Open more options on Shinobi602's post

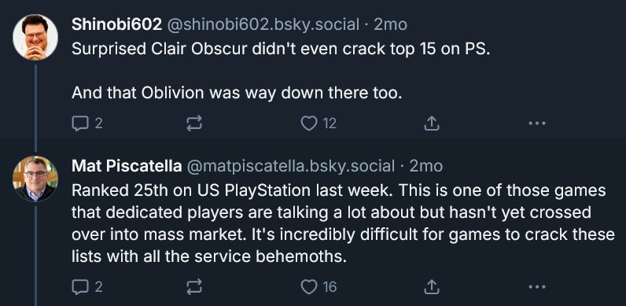[x=536, y=124]
